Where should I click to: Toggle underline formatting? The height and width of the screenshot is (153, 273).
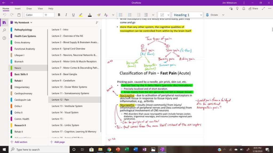click(x=73, y=15)
